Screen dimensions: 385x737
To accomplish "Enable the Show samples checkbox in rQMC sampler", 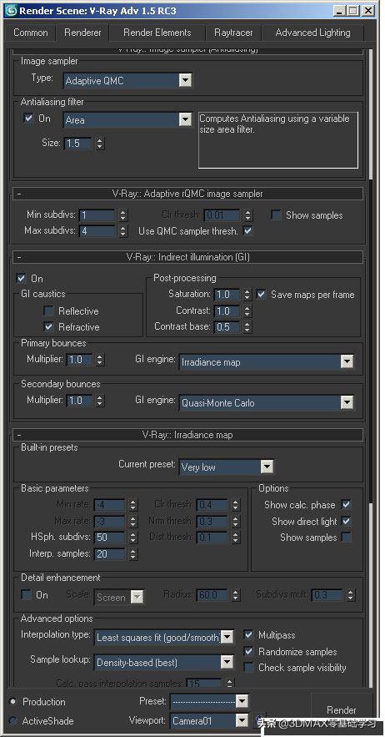I will [x=277, y=215].
